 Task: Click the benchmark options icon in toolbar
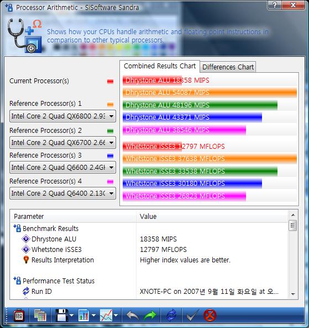[19, 315]
